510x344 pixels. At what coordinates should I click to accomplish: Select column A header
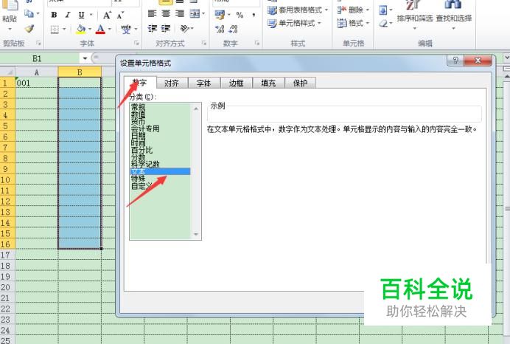36,72
